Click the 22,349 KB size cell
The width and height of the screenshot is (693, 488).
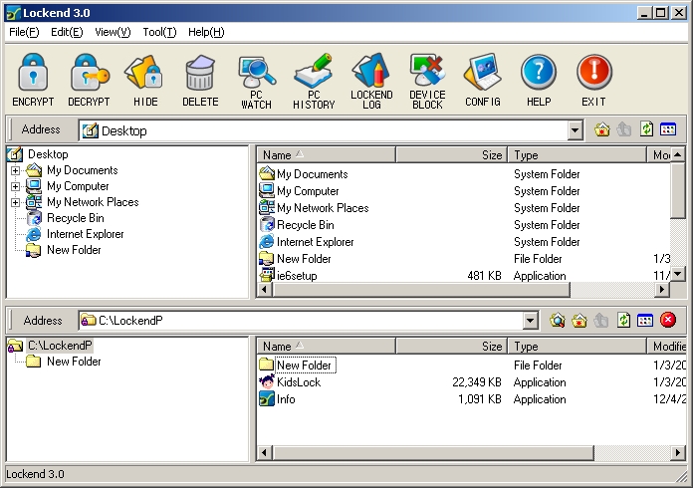click(x=476, y=381)
